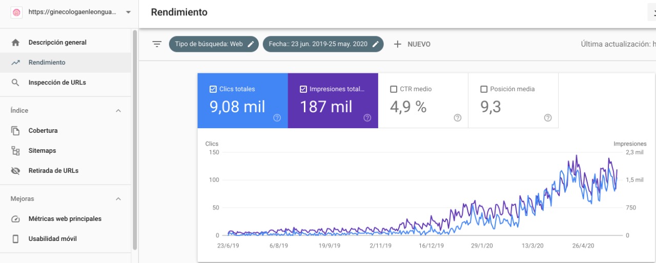
Task: Add a new filter with NUEVO
Action: tap(412, 44)
